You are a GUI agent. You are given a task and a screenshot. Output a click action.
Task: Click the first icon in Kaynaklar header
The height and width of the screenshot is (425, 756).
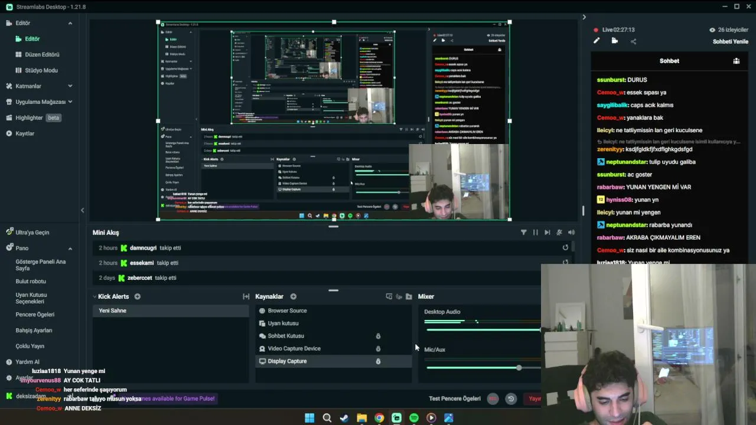tap(389, 296)
